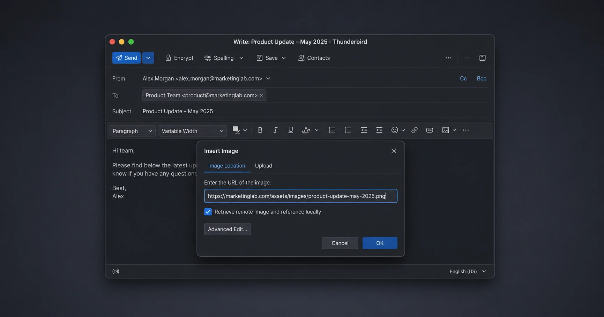The height and width of the screenshot is (317, 604).
Task: Toggle italic formatting
Action: coord(275,130)
